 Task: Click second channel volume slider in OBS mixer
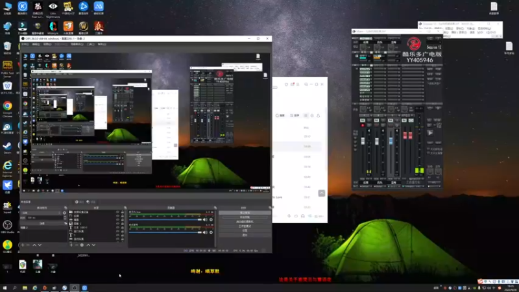pyautogui.click(x=165, y=232)
